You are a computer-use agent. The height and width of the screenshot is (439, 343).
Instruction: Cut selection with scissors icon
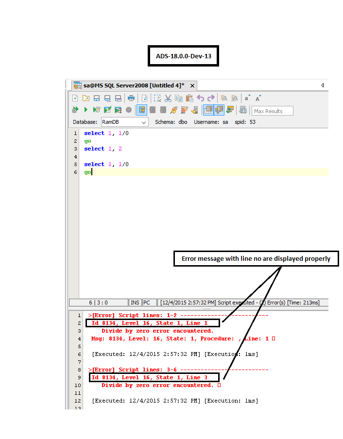[168, 98]
